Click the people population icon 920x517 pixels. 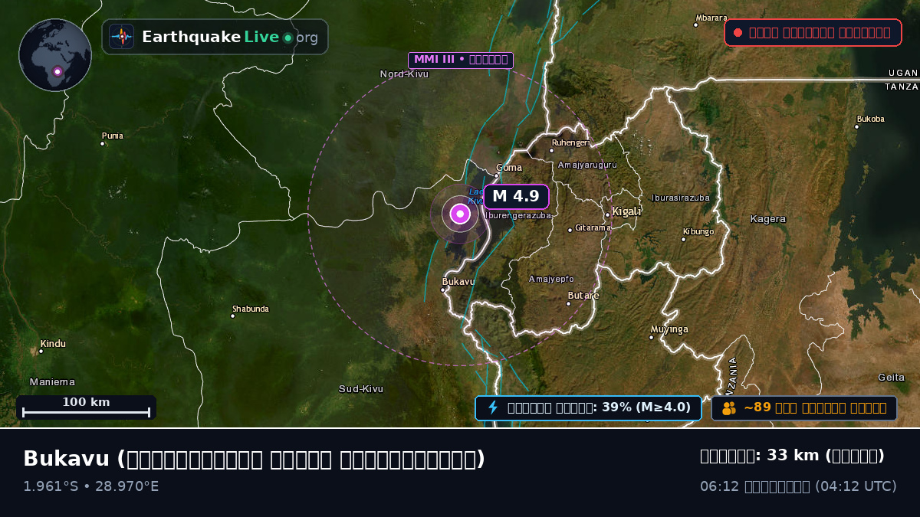click(728, 408)
